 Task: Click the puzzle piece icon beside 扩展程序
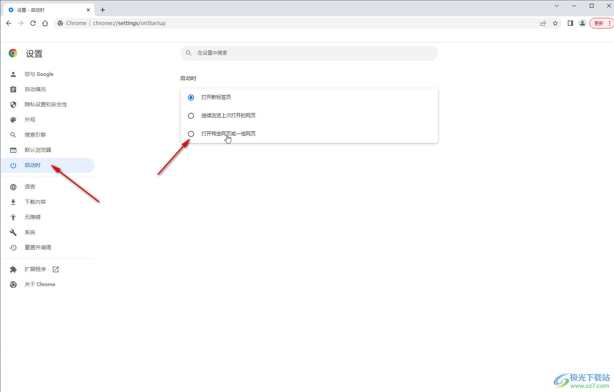[x=13, y=269]
